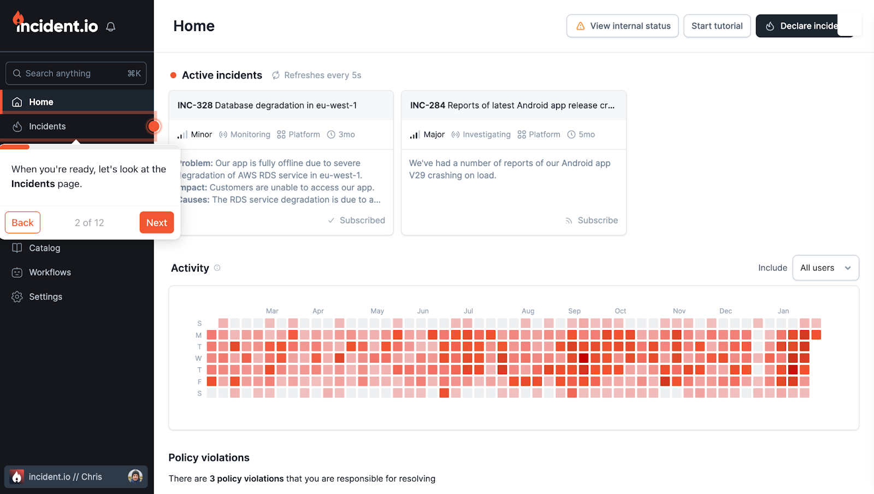This screenshot has height=494, width=874.
Task: Click the Aug month label in Activity chart
Action: coord(528,311)
